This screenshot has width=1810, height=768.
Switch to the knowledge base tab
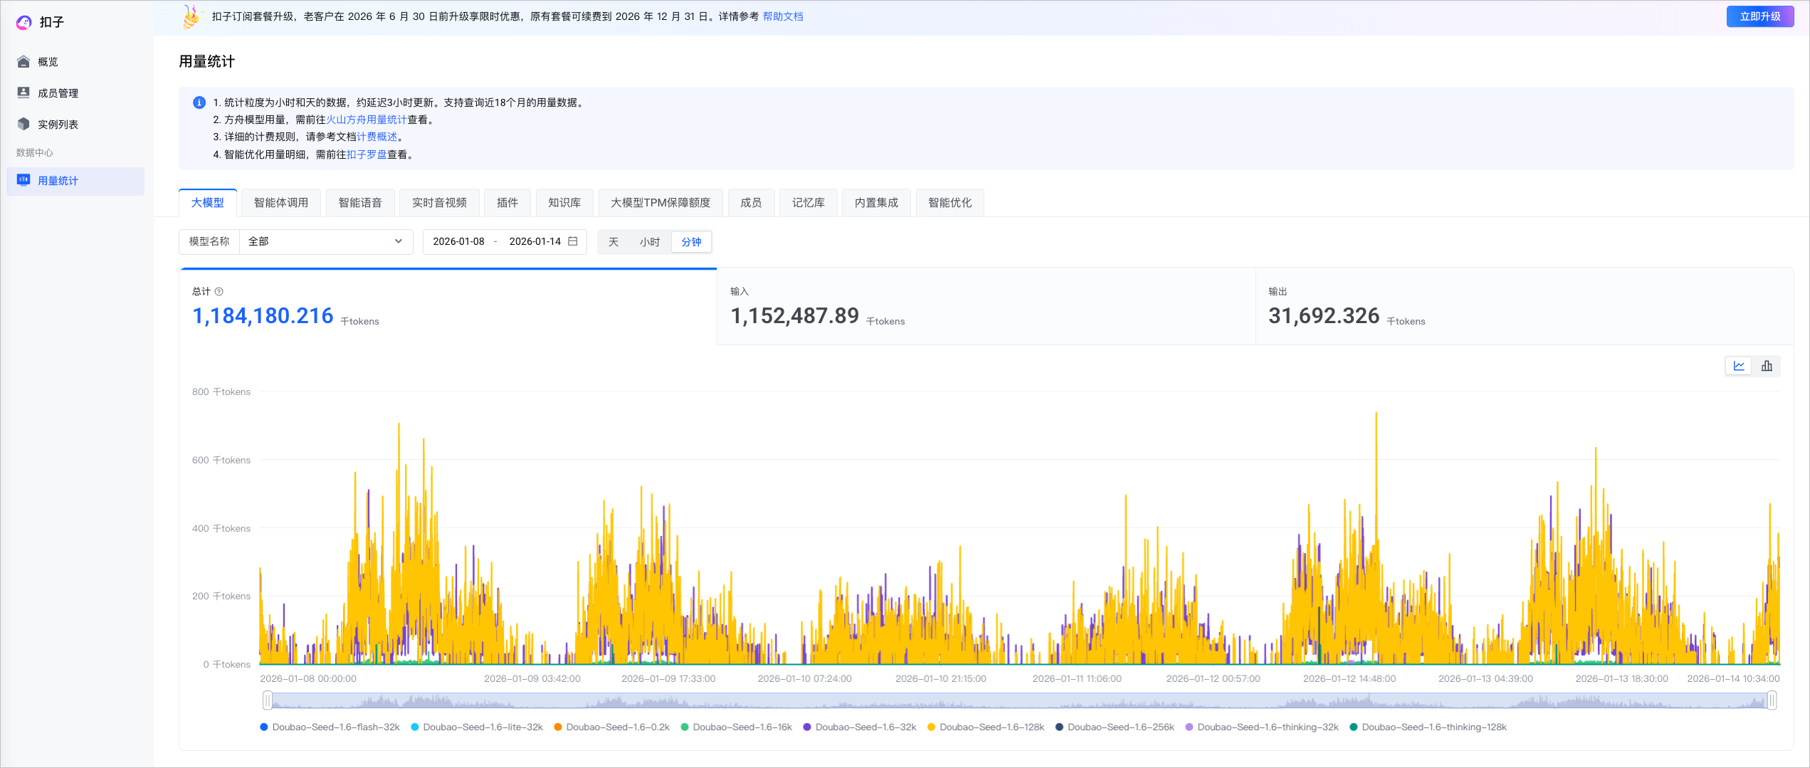pyautogui.click(x=564, y=203)
